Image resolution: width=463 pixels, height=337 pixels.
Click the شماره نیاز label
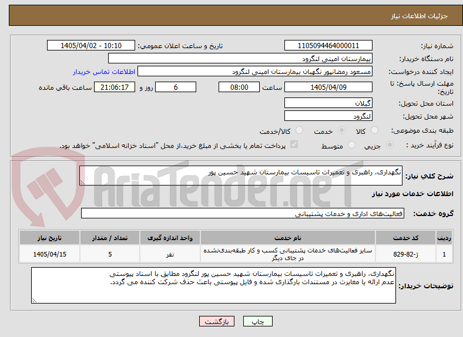coord(437,46)
